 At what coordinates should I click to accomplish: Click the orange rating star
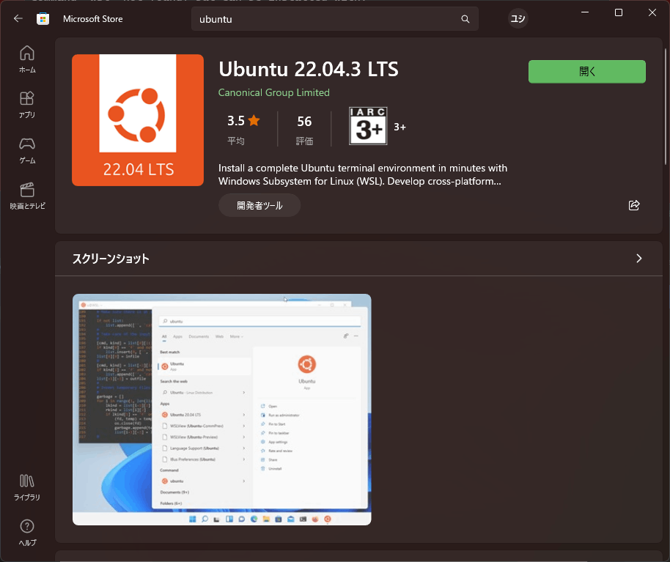254,120
